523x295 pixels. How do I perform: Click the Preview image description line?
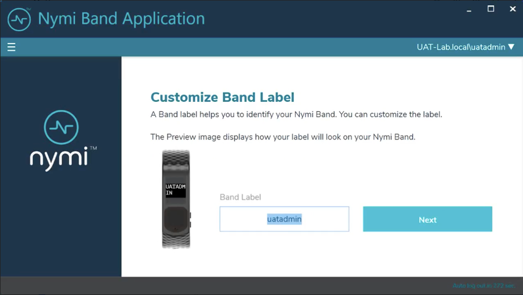click(x=283, y=137)
